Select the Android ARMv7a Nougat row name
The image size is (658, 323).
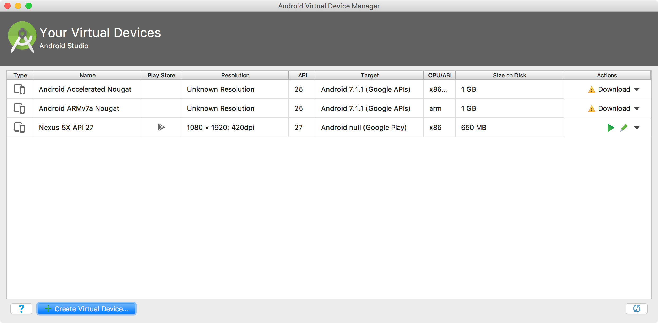click(79, 109)
